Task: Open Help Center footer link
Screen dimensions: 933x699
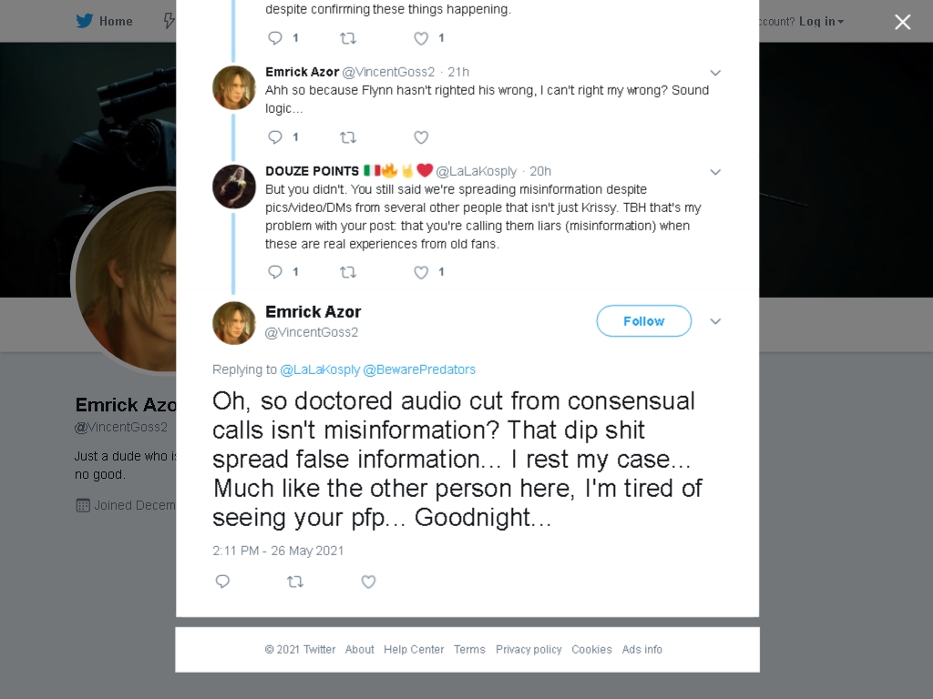Action: coord(414,650)
